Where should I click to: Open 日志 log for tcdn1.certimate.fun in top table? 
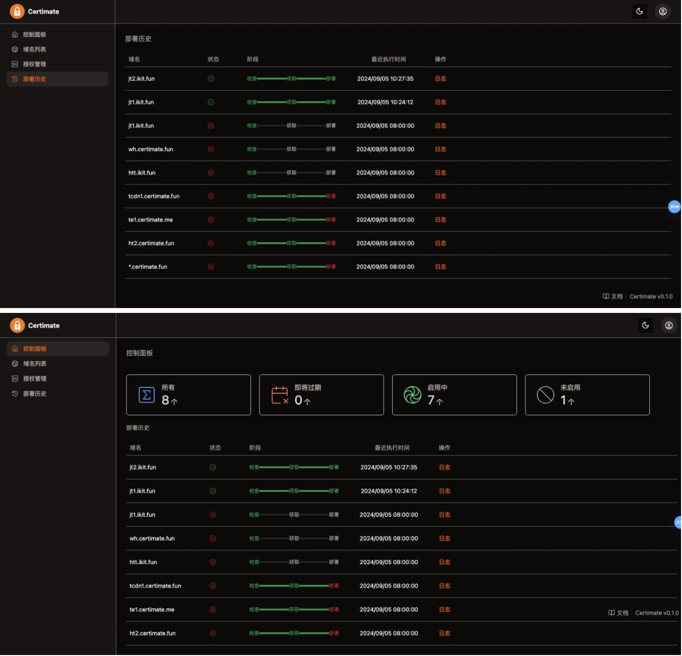click(x=440, y=196)
